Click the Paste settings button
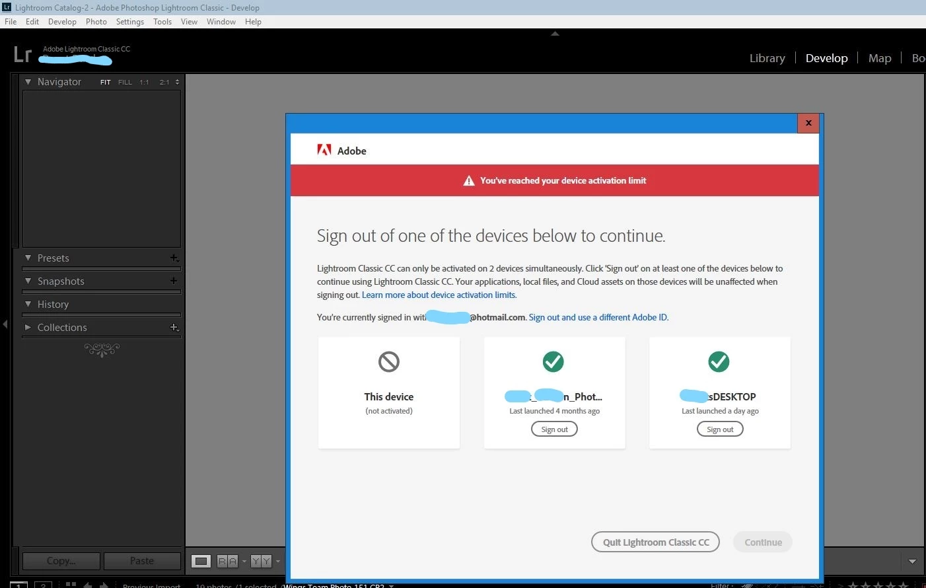Screen dimensions: 926x588 point(142,561)
